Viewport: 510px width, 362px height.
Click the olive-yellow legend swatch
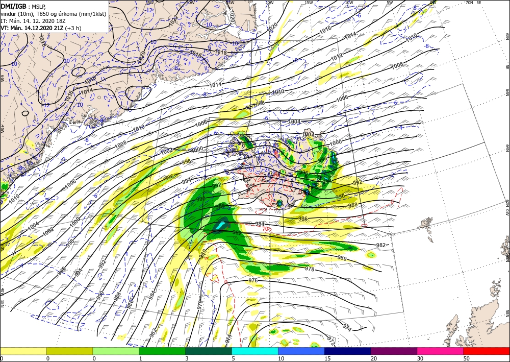point(69,351)
